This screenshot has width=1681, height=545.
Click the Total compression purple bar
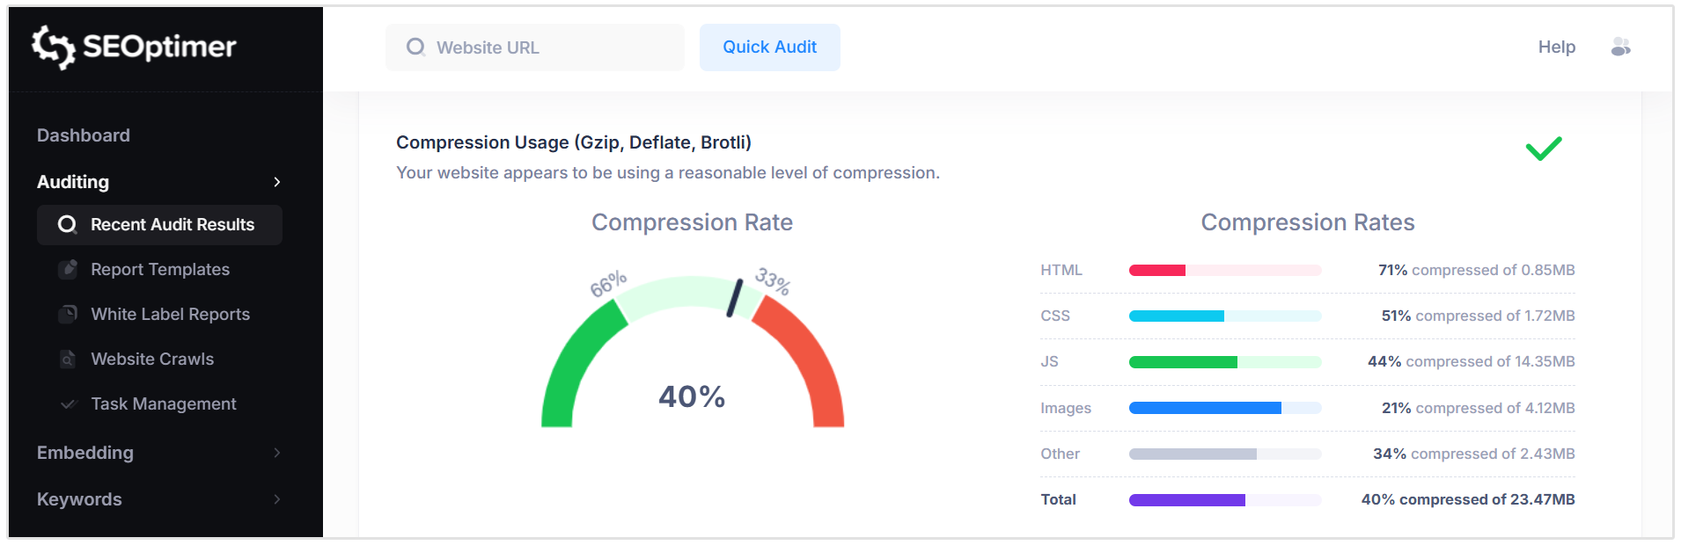point(1224,499)
